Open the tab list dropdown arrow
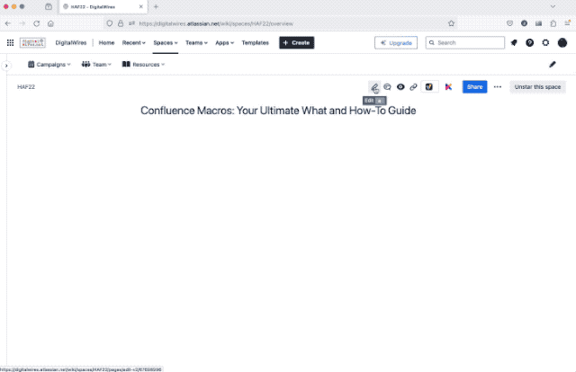 [x=553, y=6]
